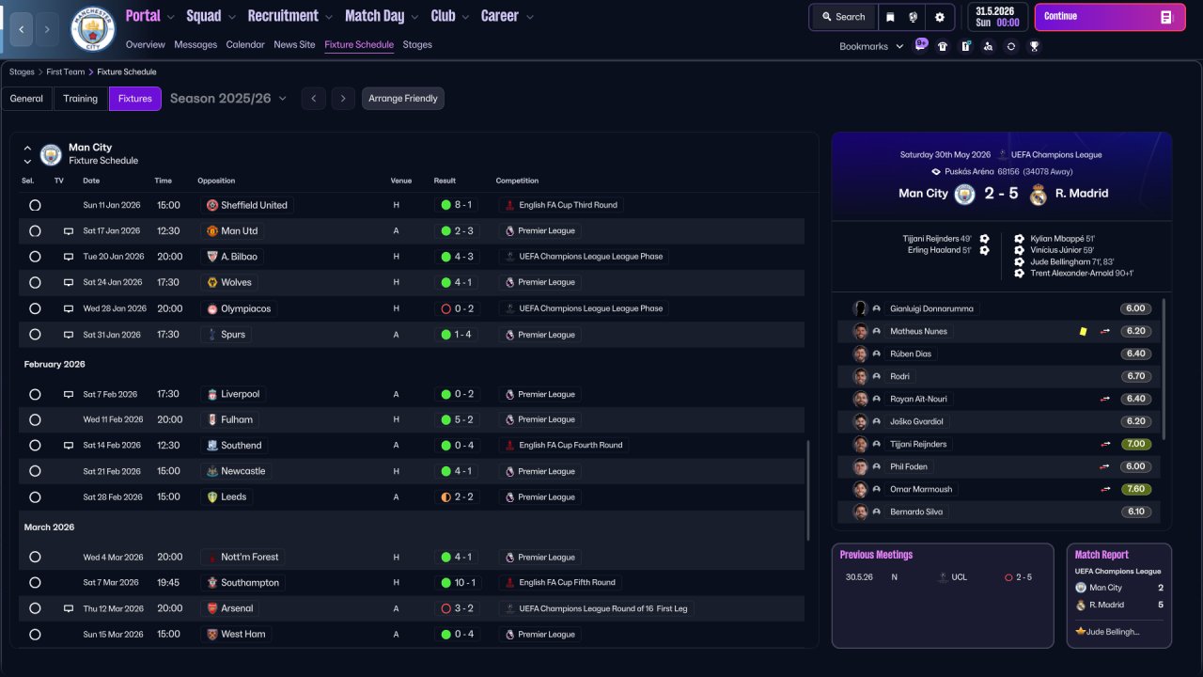This screenshot has height=677, width=1203.
Task: Go back with the left arrow button
Action: (22, 29)
